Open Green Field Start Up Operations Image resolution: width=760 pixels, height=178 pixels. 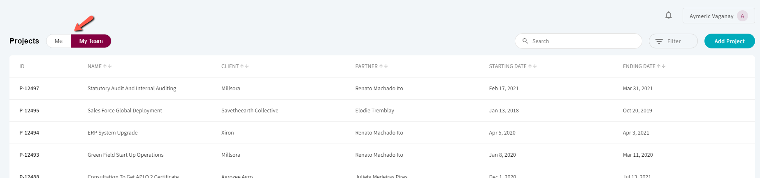[x=126, y=155]
